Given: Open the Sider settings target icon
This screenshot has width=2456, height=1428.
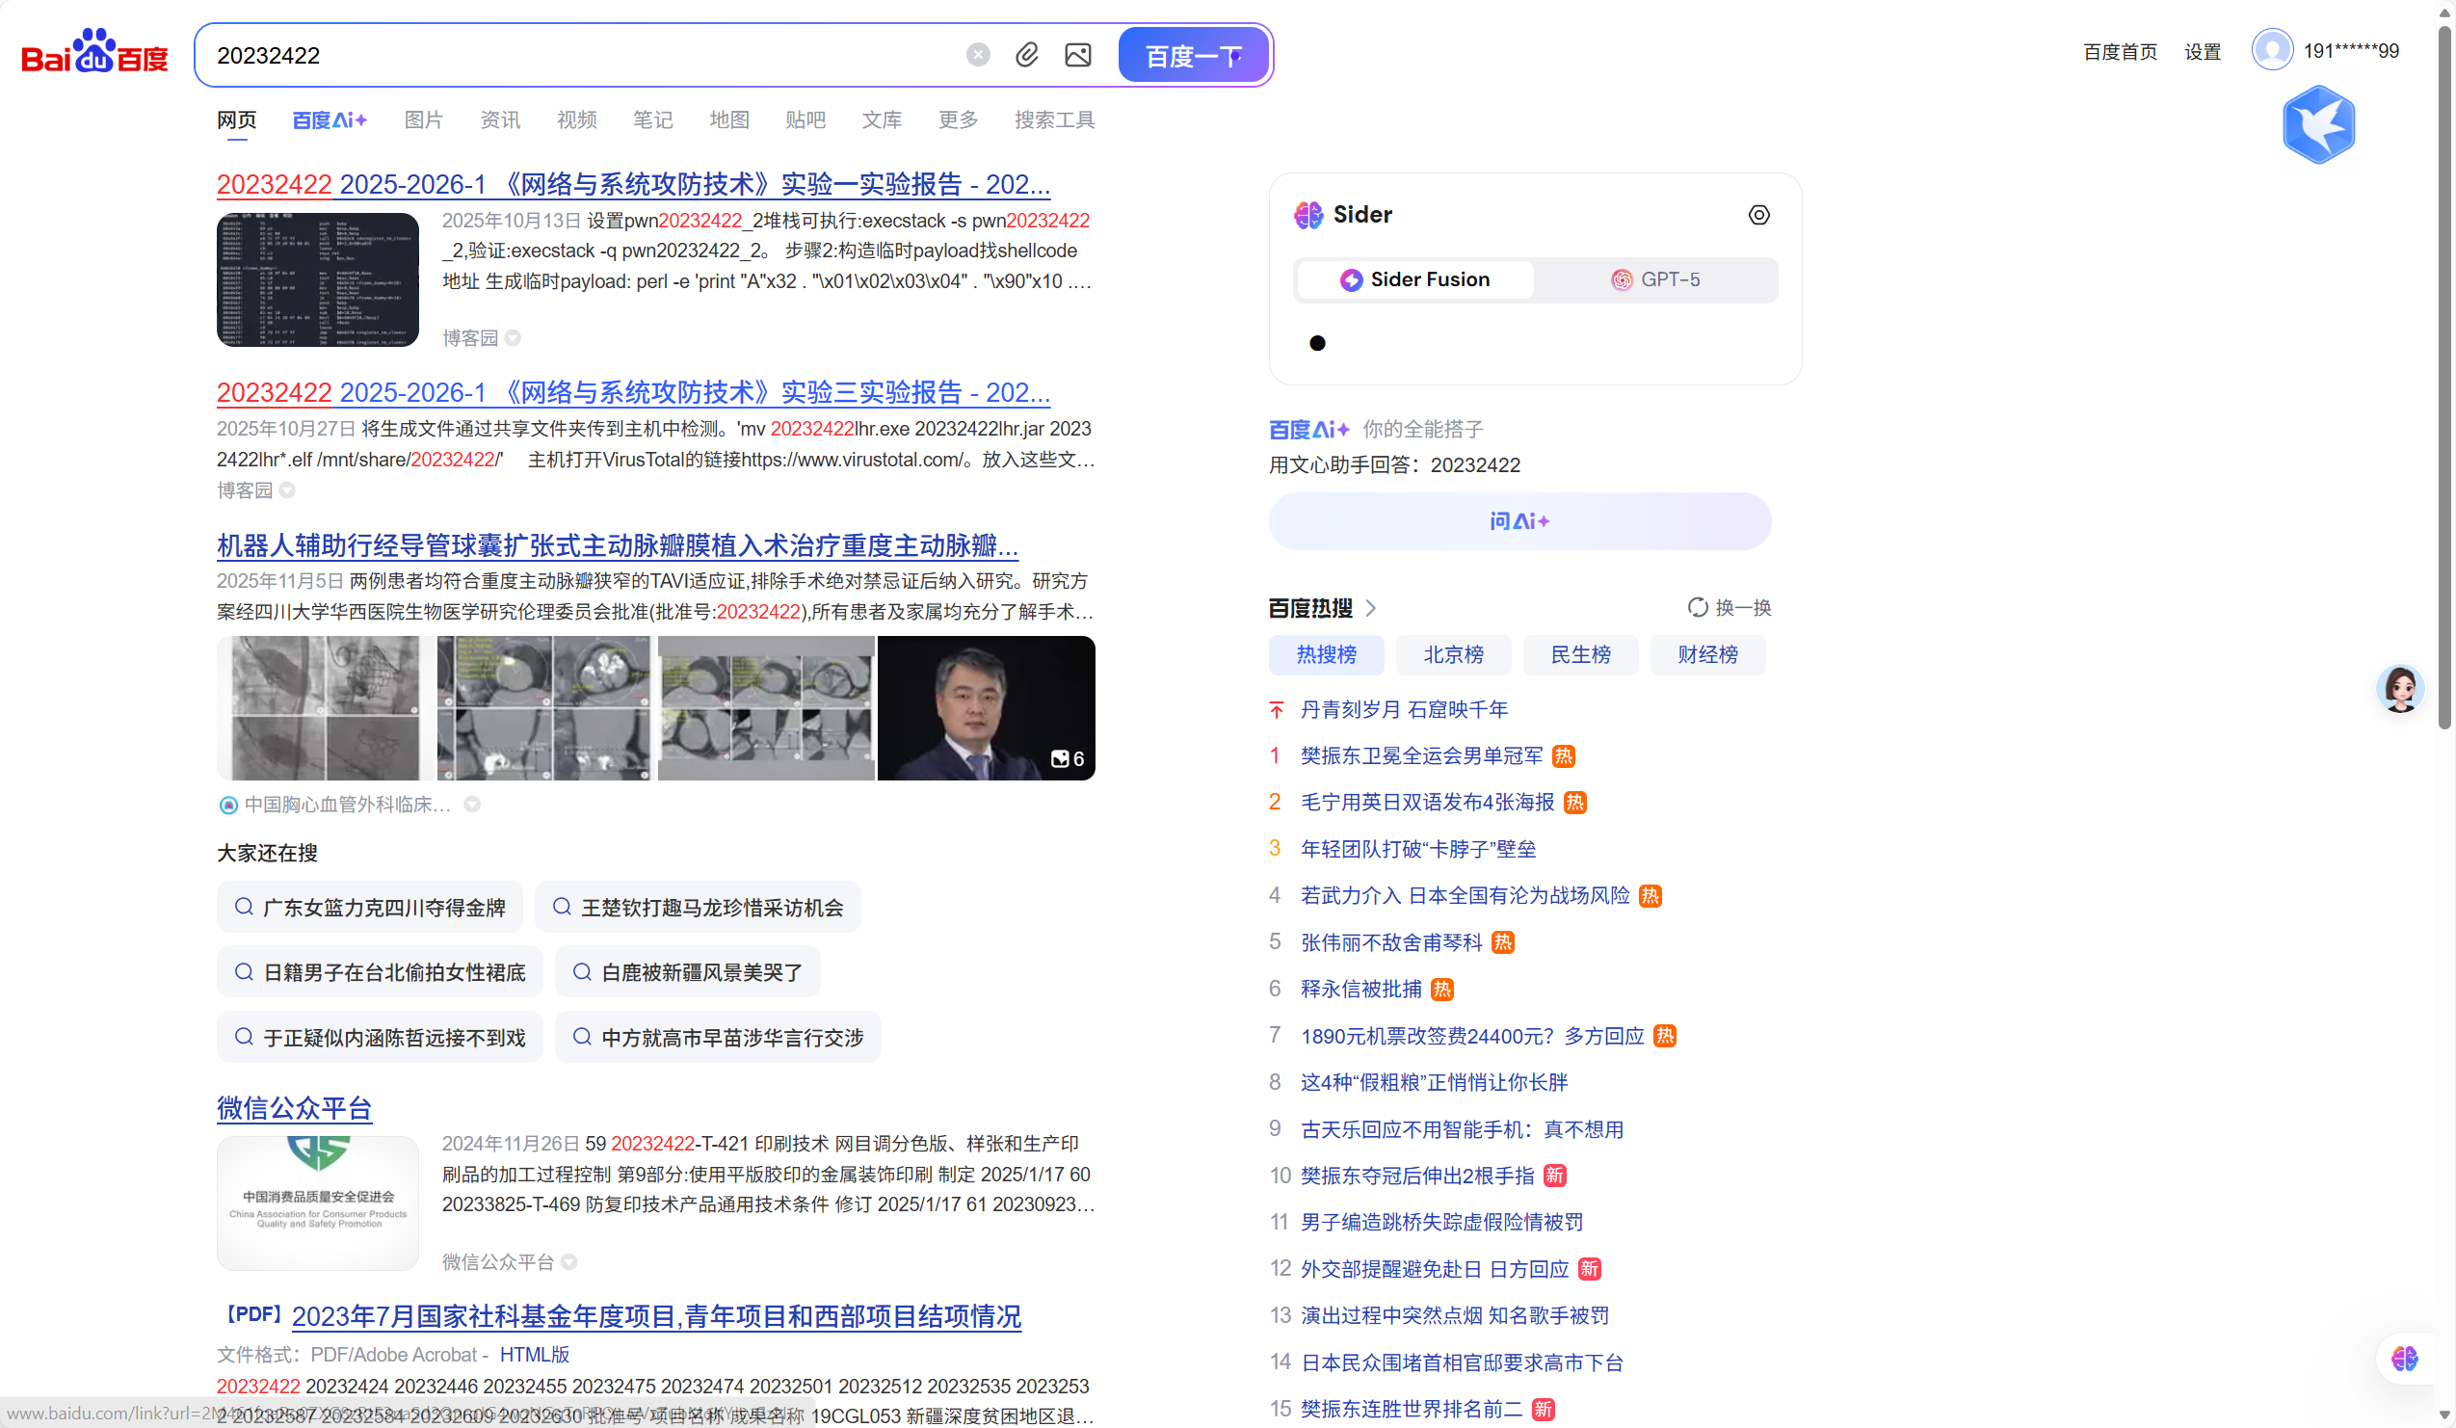Looking at the screenshot, I should click(x=1758, y=215).
